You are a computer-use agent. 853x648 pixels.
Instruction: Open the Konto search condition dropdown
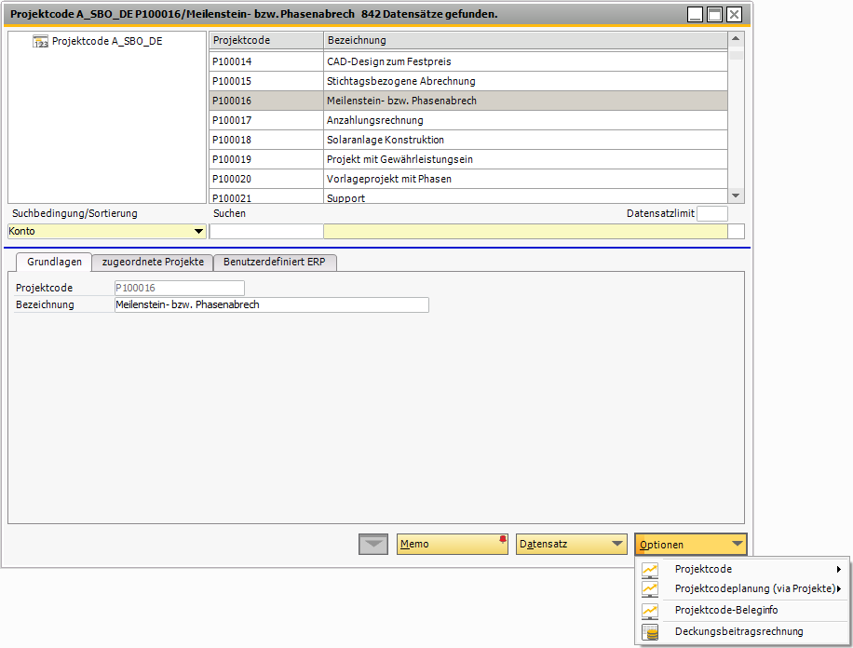click(x=198, y=230)
